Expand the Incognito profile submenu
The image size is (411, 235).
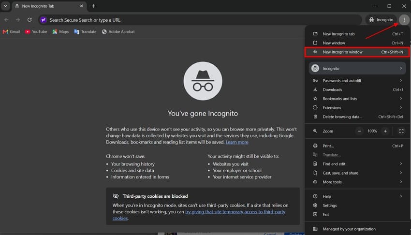coord(357,68)
